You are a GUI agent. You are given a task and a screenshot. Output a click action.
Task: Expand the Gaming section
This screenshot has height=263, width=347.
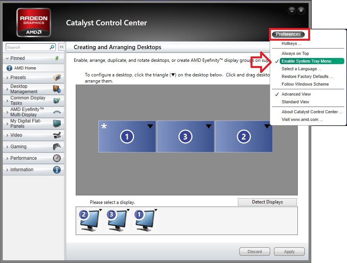(7, 147)
